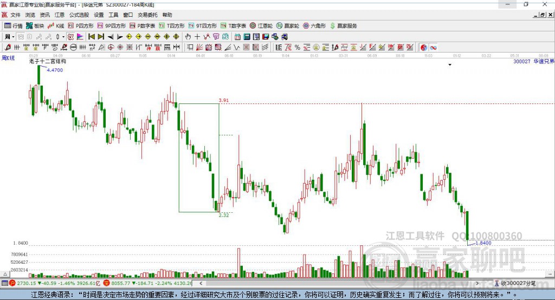Select the hand pan tool
The width and height of the screenshot is (555, 300).
click(188, 37)
